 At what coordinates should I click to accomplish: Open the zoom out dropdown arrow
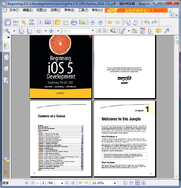(x=46, y=31)
